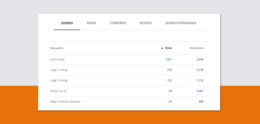Open the Search Appearance tab

[x=181, y=23]
